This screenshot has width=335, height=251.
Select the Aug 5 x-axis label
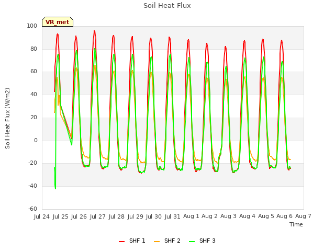tap(266, 216)
